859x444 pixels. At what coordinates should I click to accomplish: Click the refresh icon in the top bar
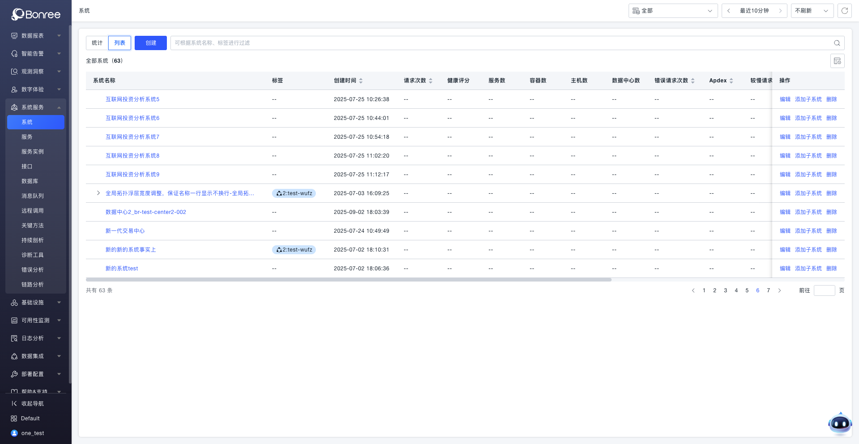tap(844, 11)
